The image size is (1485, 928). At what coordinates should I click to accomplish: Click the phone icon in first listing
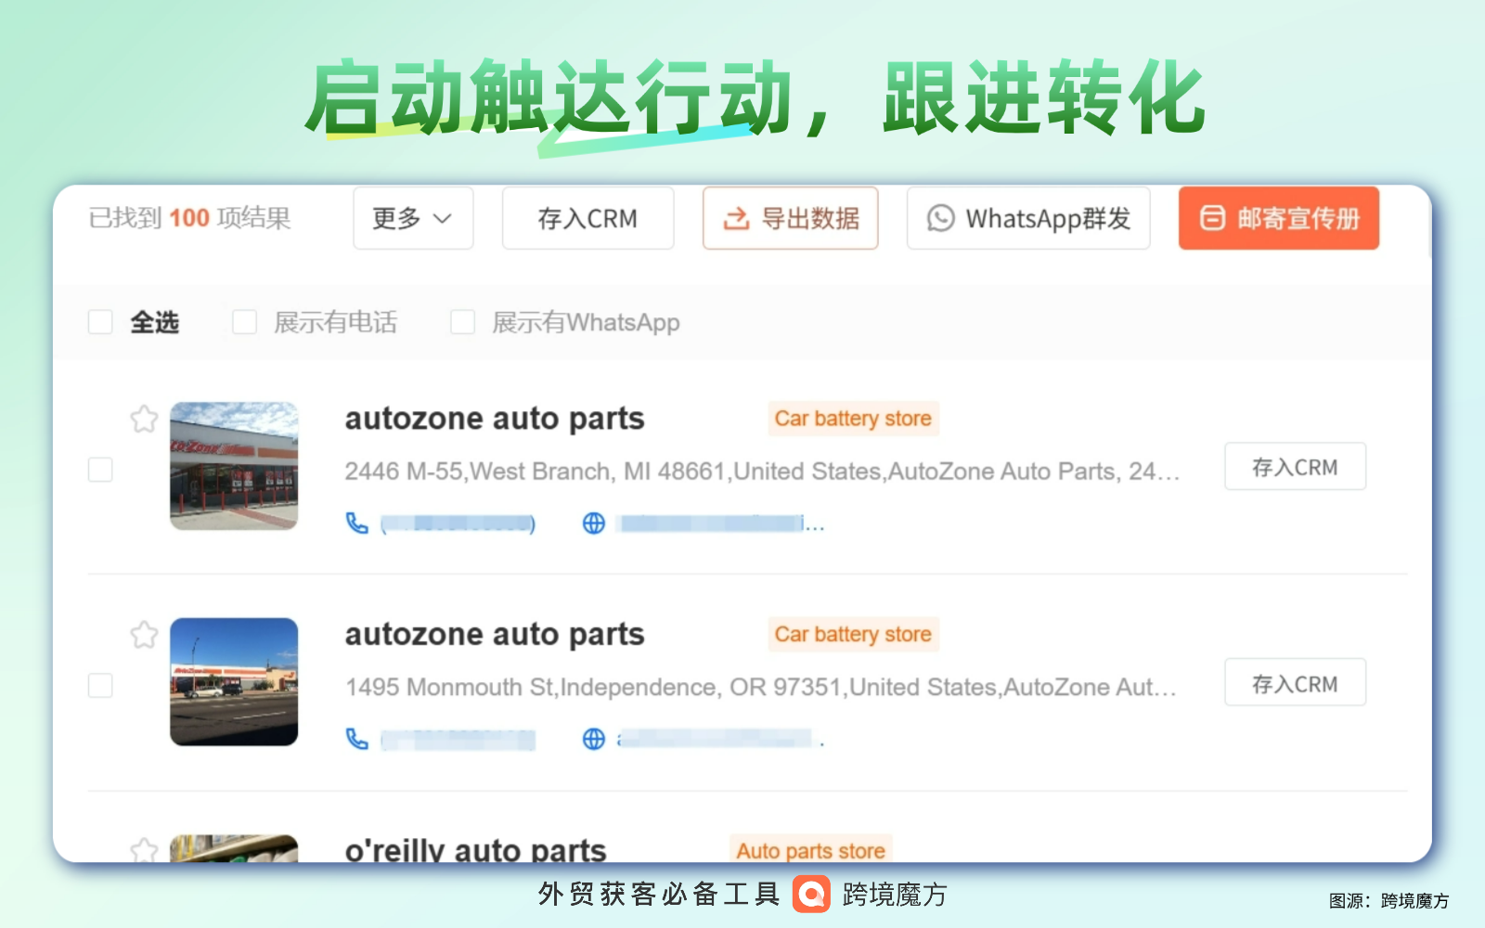click(357, 523)
